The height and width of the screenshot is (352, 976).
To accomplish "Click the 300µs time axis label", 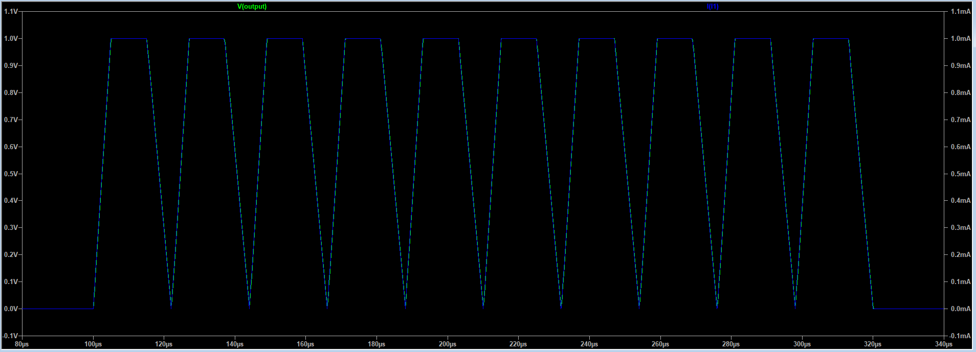I will point(802,345).
